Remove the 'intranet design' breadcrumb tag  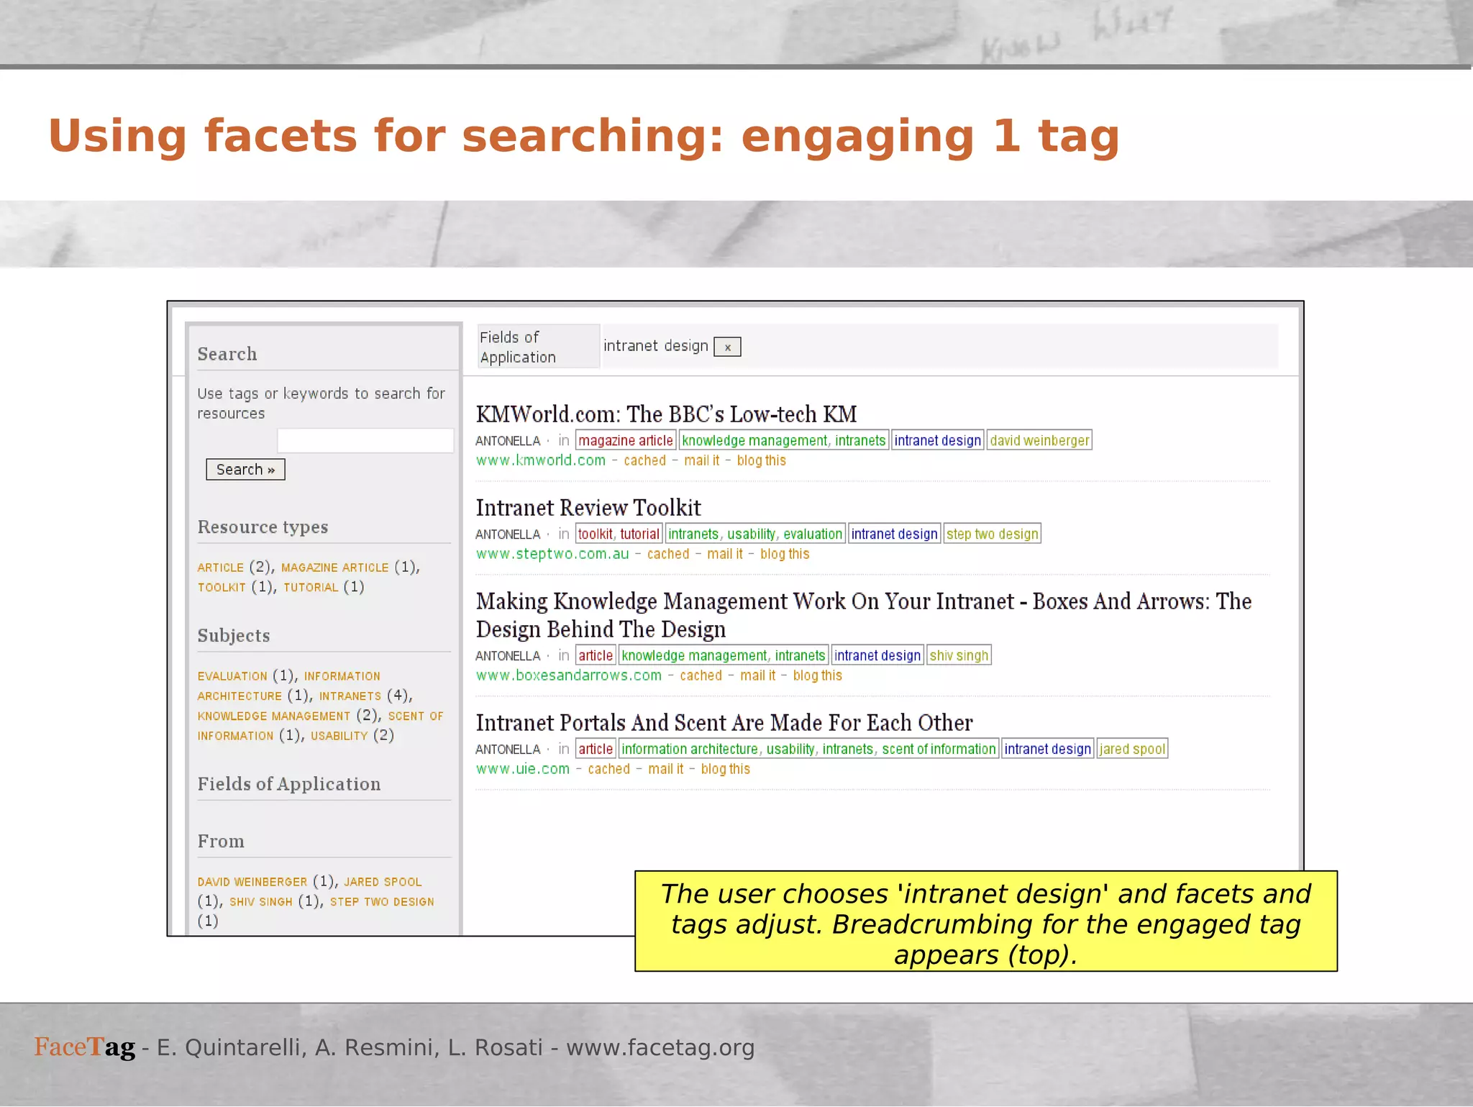727,347
